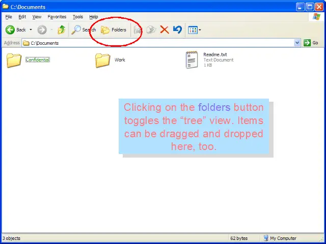The height and width of the screenshot is (244, 326).
Task: Expand the Back history dropdown arrow
Action: coord(31,30)
